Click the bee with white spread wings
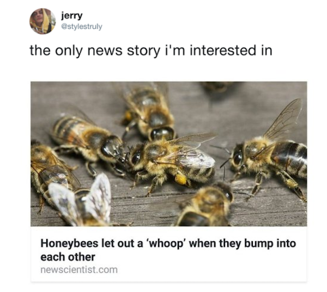This screenshot has width=327, height=292. [x=81, y=199]
